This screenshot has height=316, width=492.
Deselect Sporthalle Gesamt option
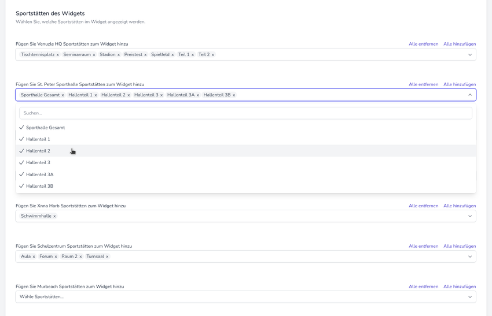click(x=45, y=128)
